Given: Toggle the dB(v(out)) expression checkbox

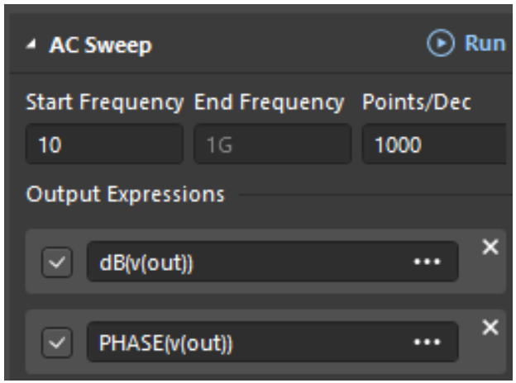Looking at the screenshot, I should tap(57, 264).
